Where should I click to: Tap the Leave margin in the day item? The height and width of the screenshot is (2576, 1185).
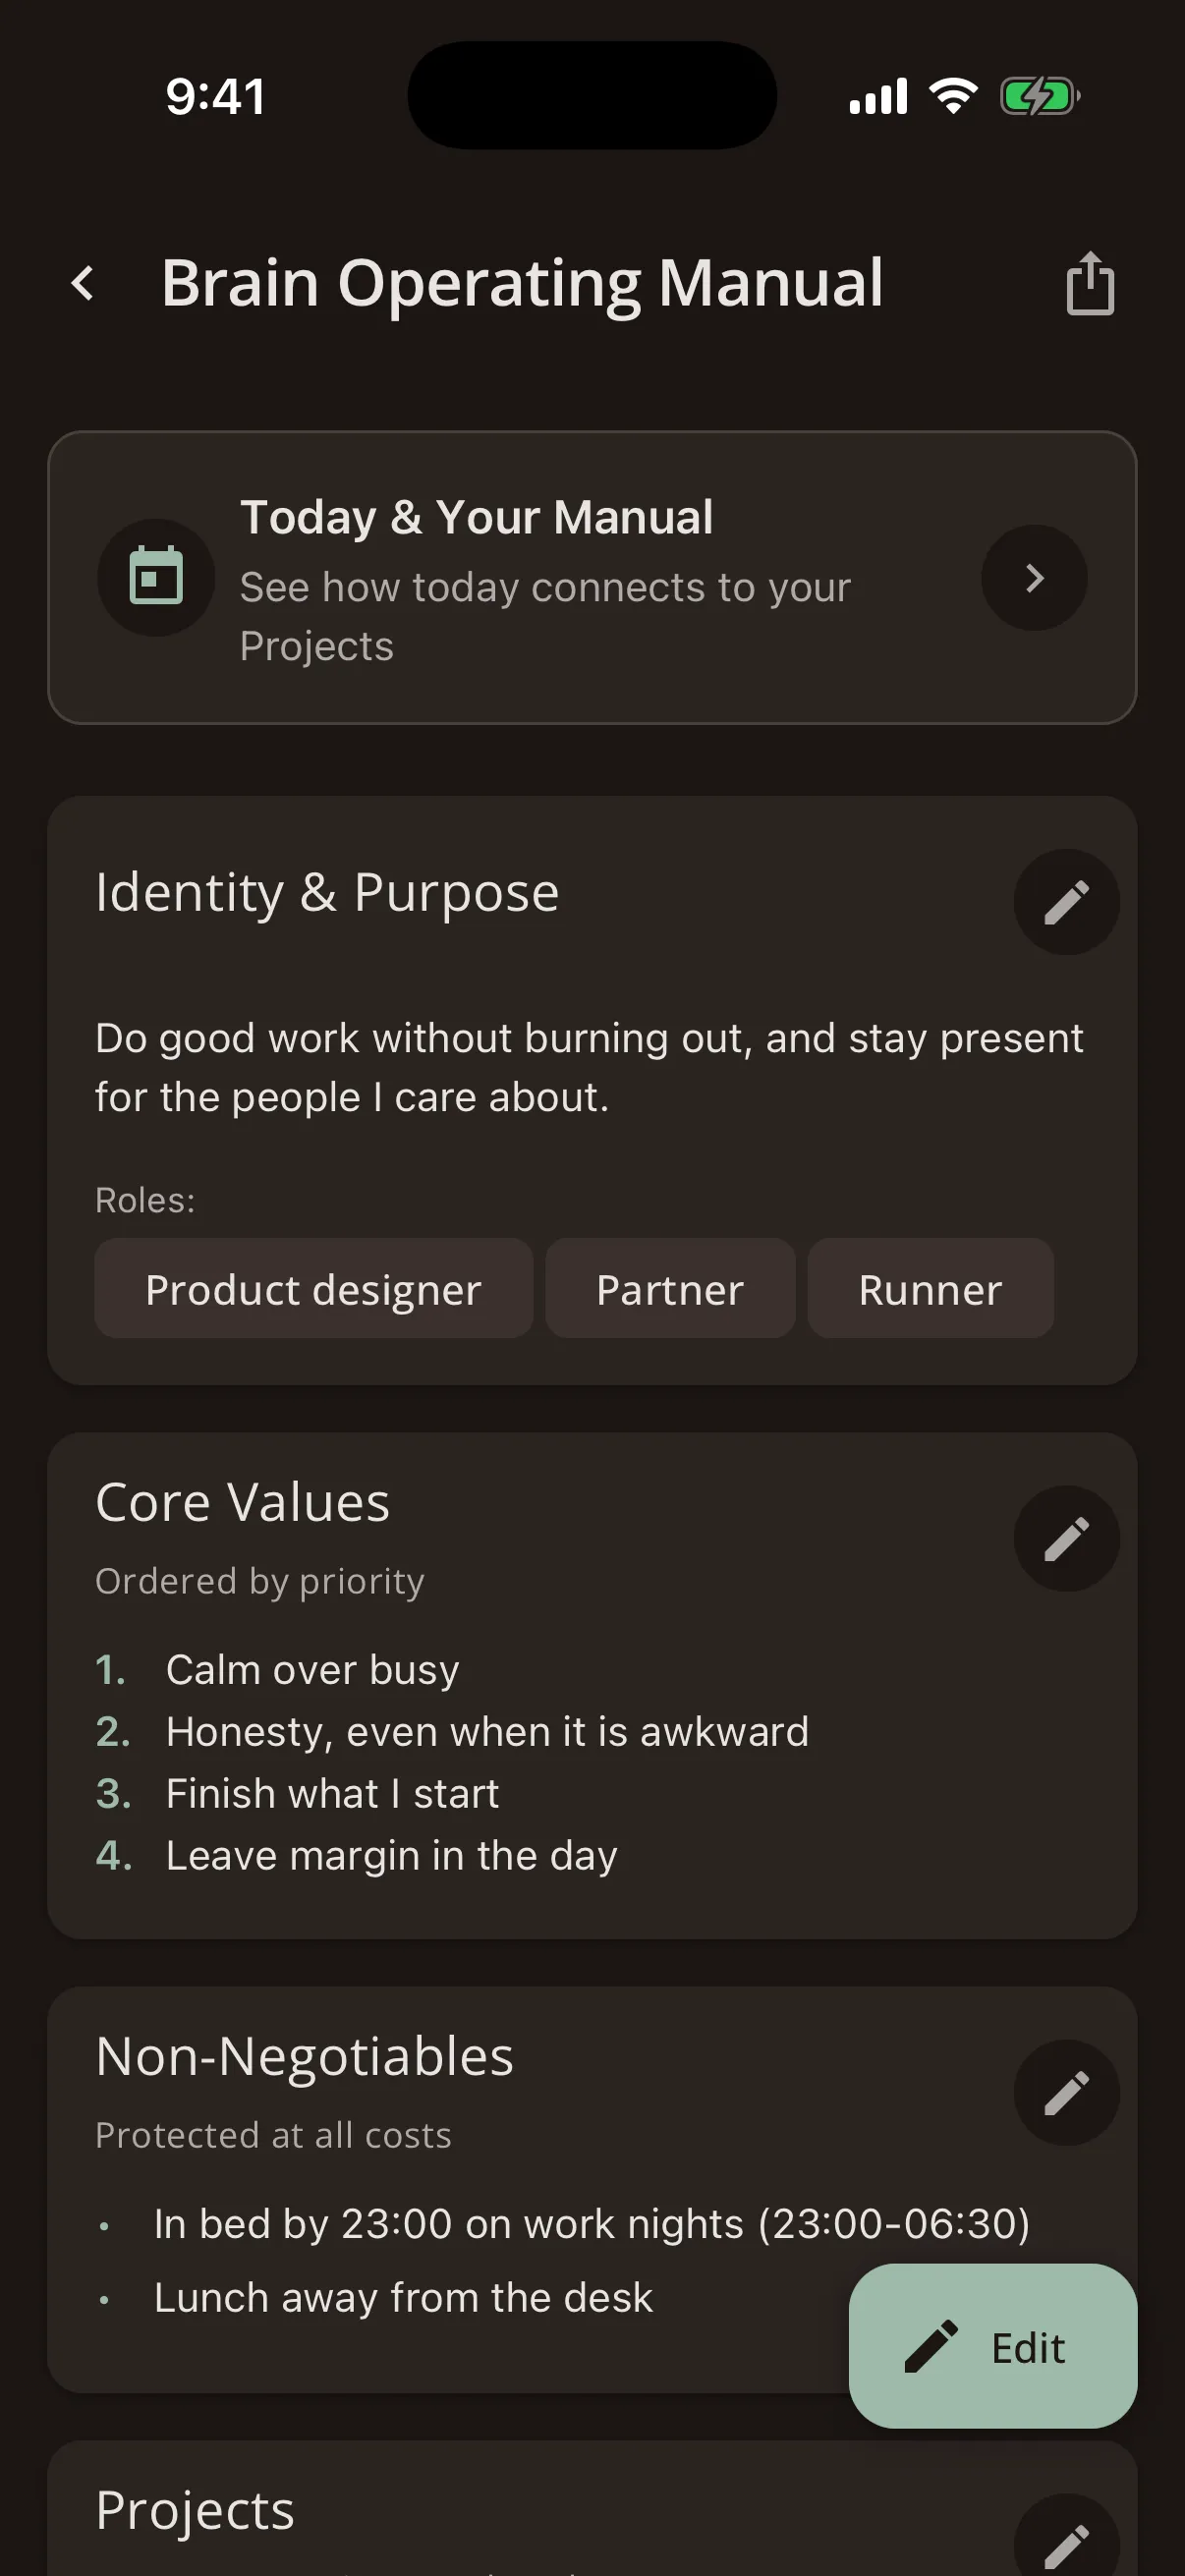click(391, 1856)
